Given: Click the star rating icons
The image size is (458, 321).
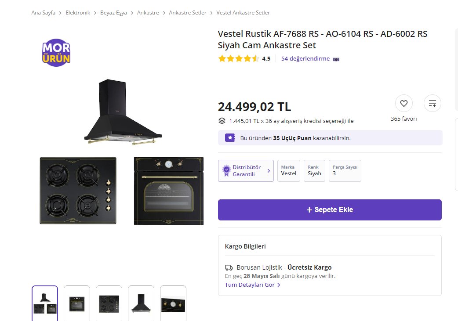Looking at the screenshot, I should [x=239, y=59].
